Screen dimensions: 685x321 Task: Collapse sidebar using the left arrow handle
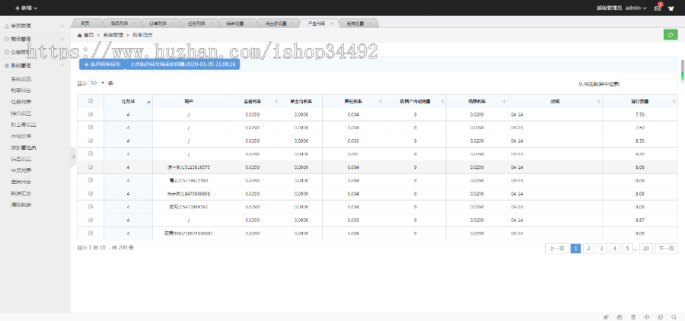74,155
